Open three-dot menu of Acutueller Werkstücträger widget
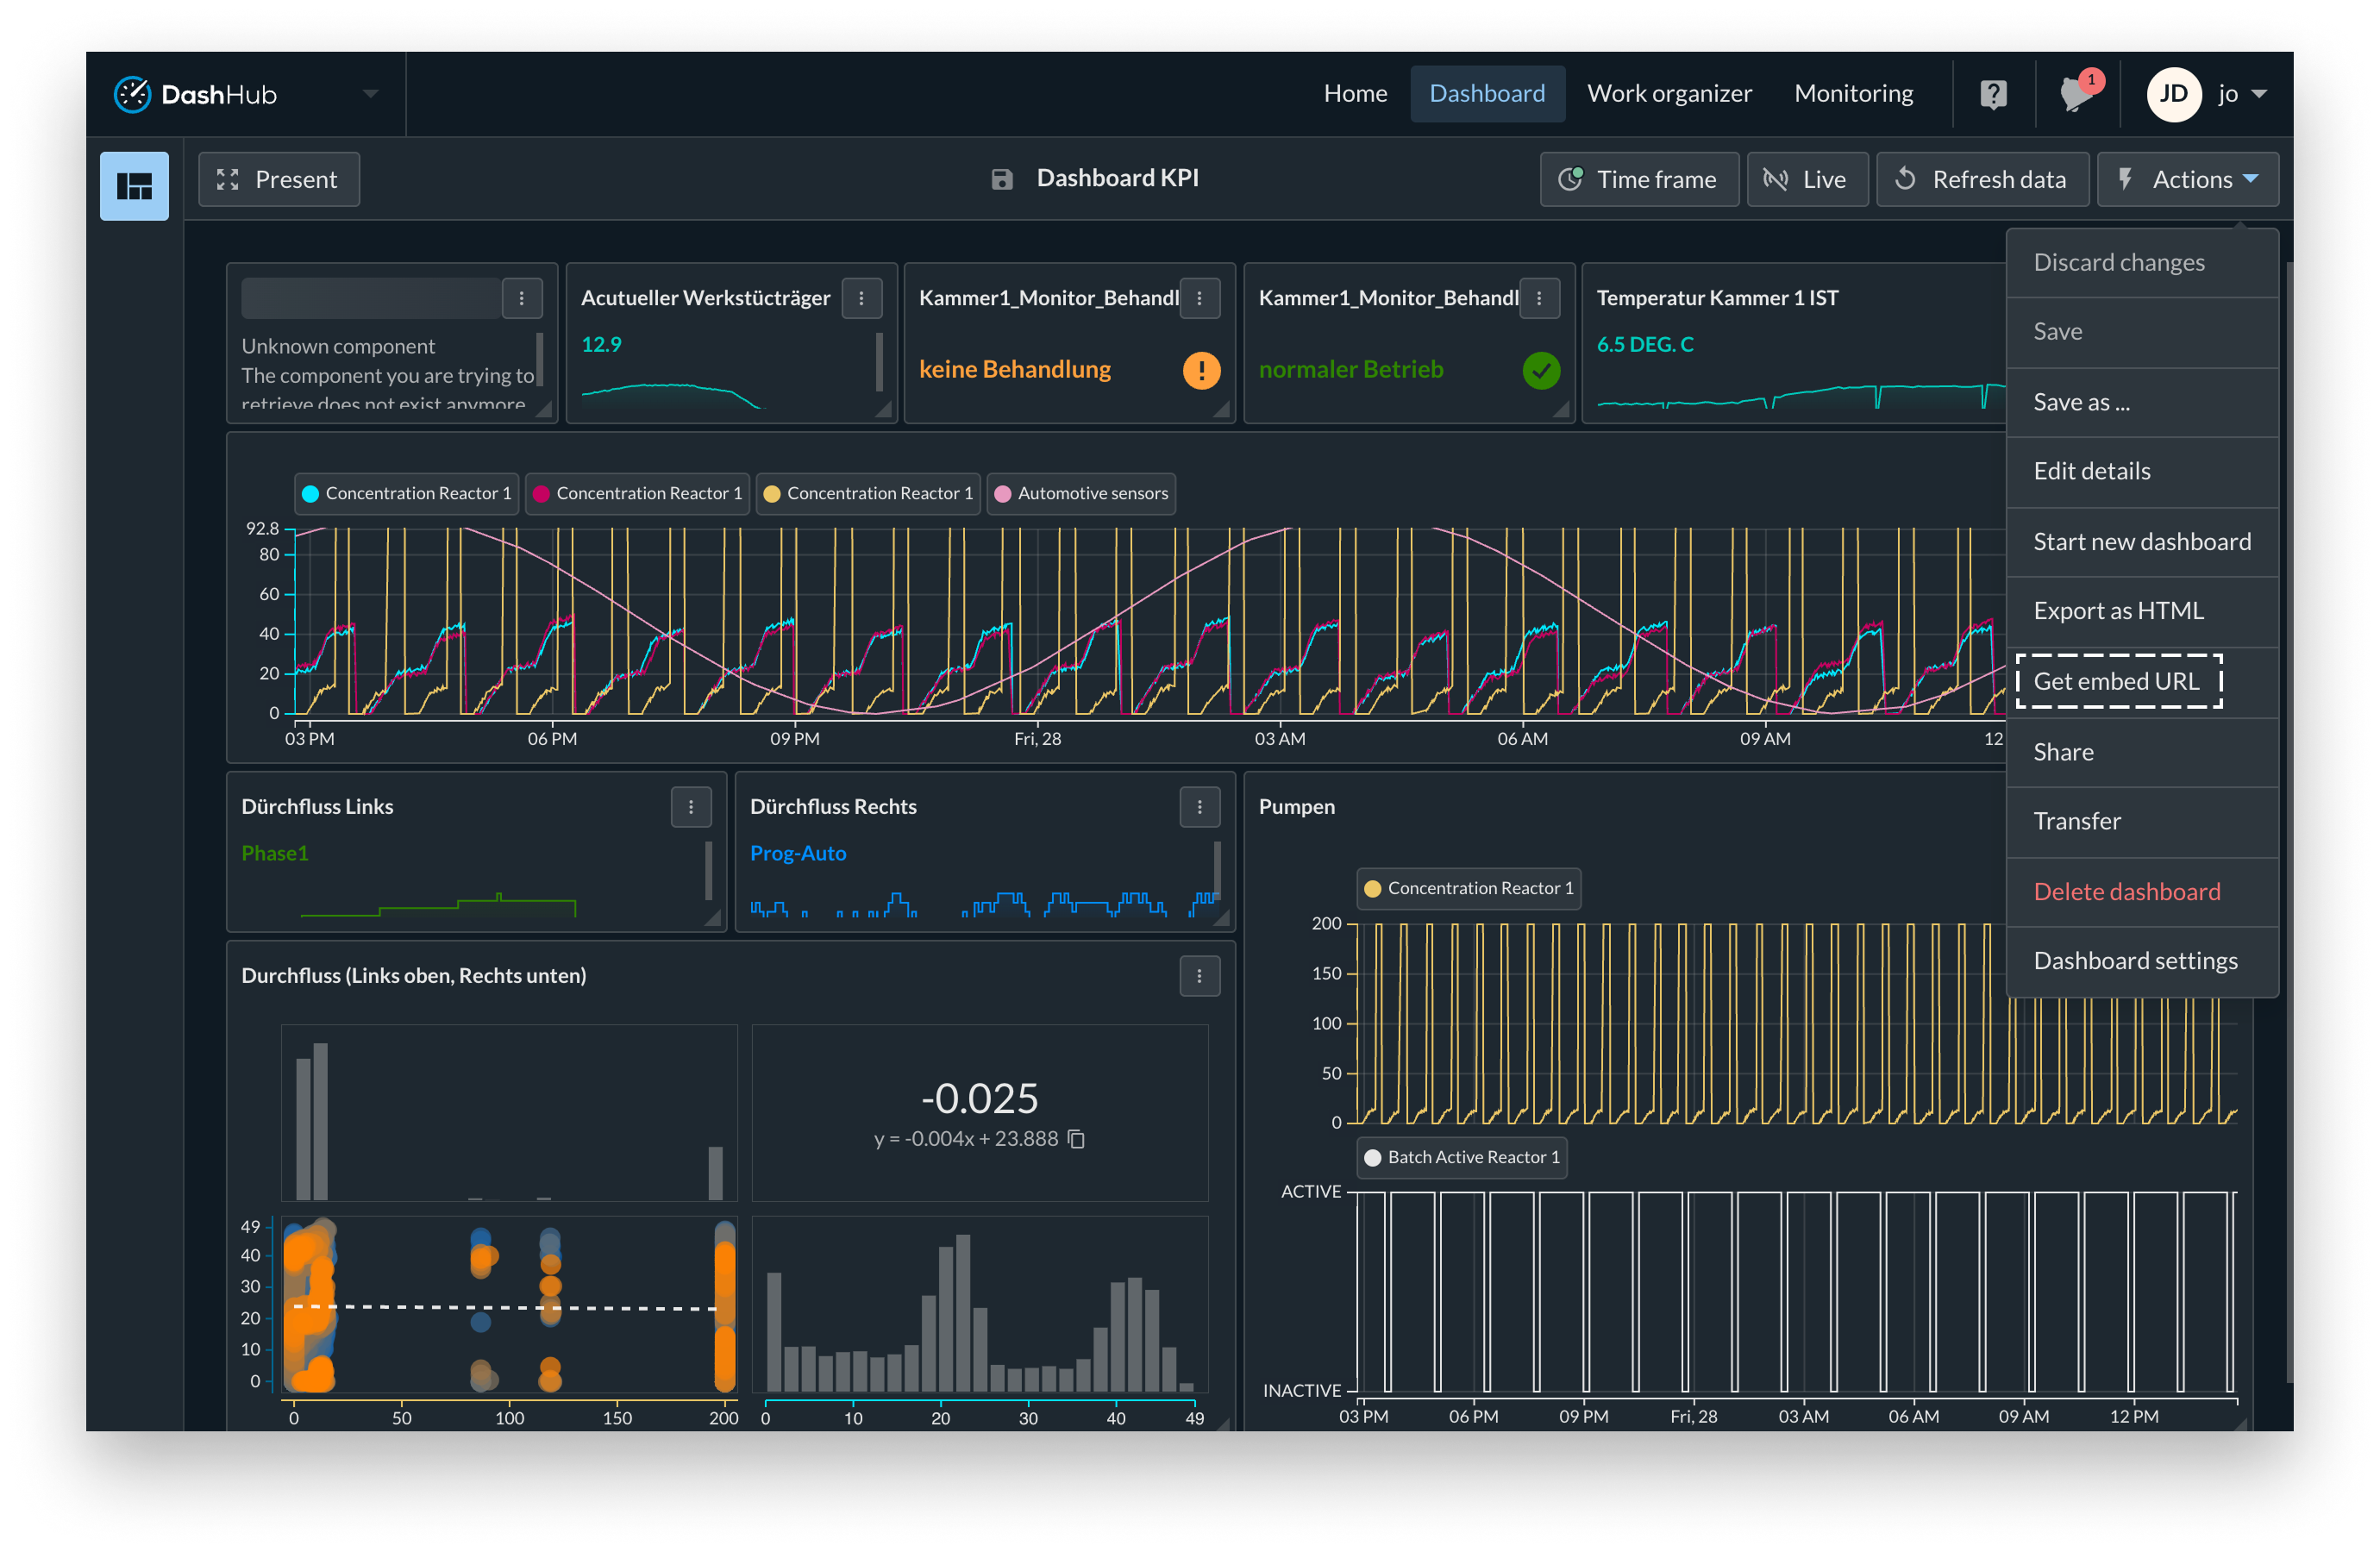This screenshot has height=1552, width=2380. (x=861, y=298)
